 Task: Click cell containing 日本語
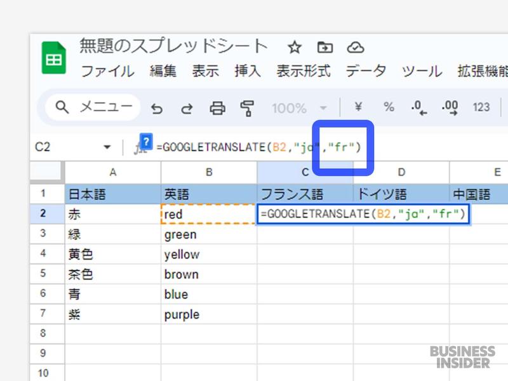[x=113, y=194]
